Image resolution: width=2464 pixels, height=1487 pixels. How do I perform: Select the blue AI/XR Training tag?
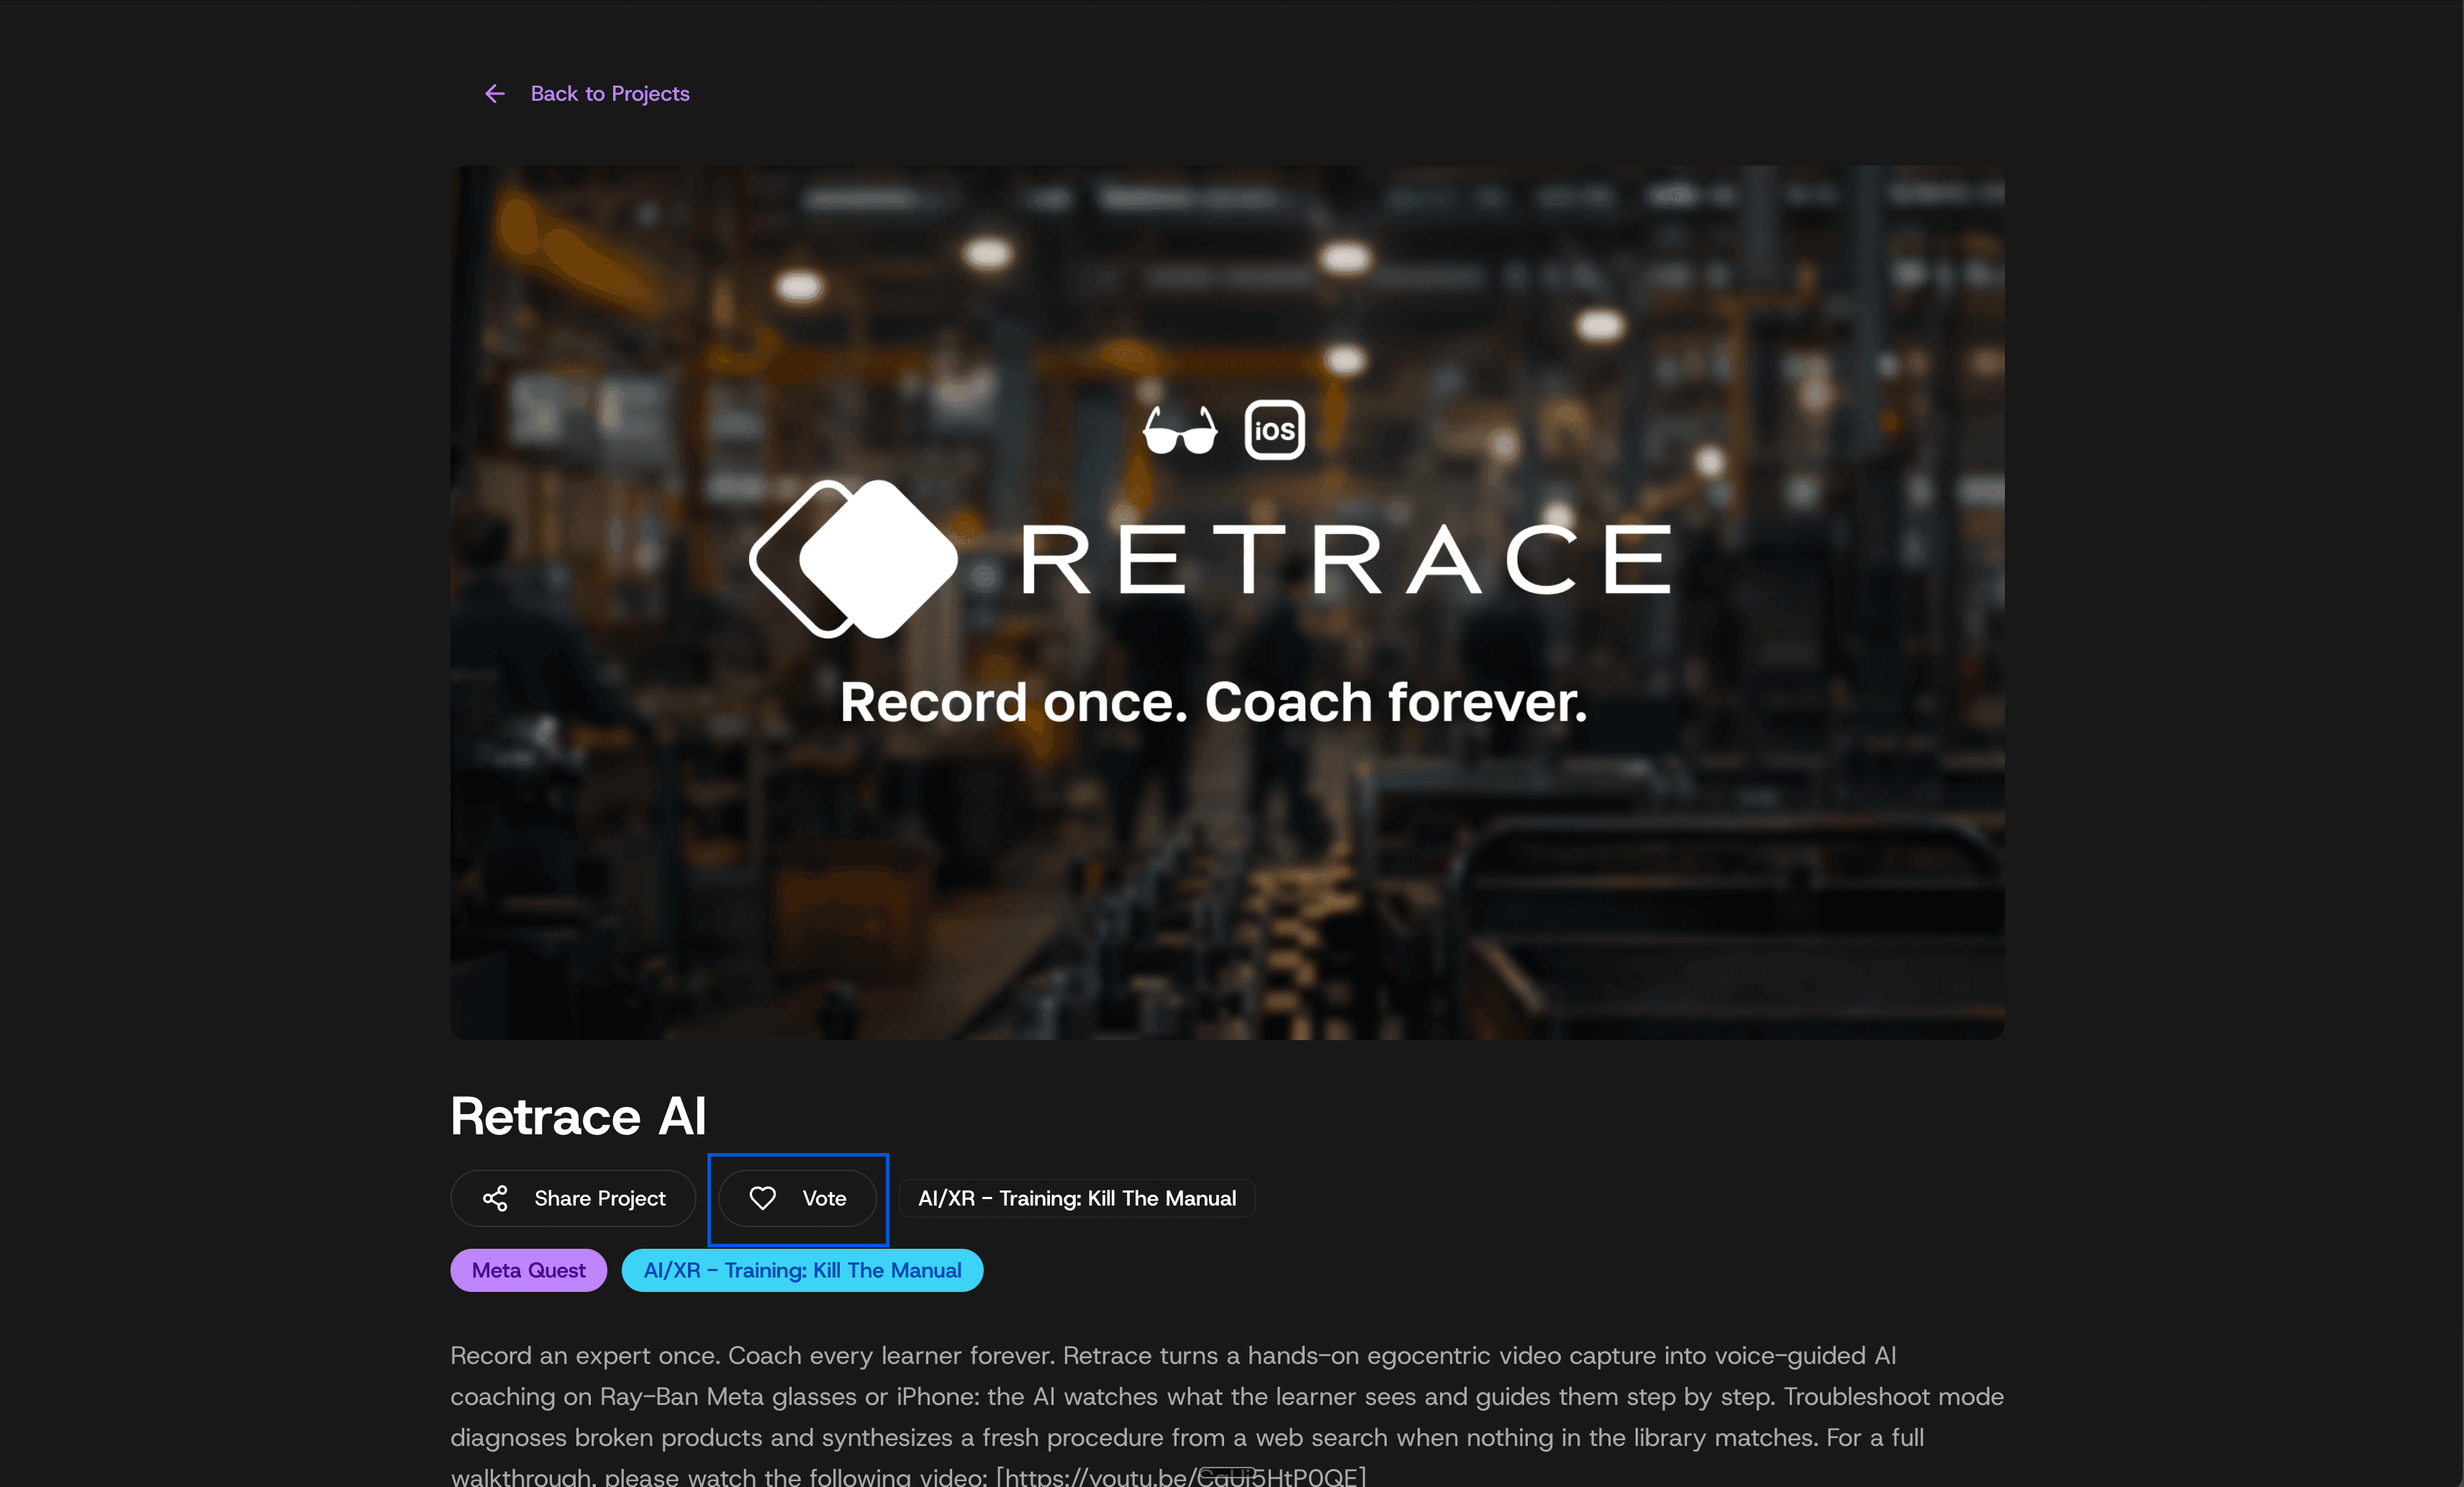802,1270
